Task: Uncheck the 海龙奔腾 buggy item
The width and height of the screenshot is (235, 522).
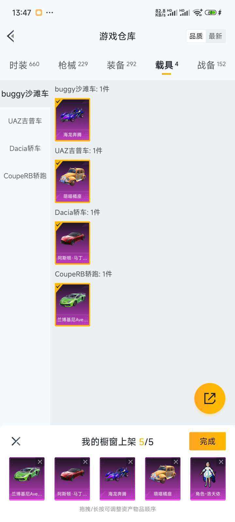Action: pos(72,120)
